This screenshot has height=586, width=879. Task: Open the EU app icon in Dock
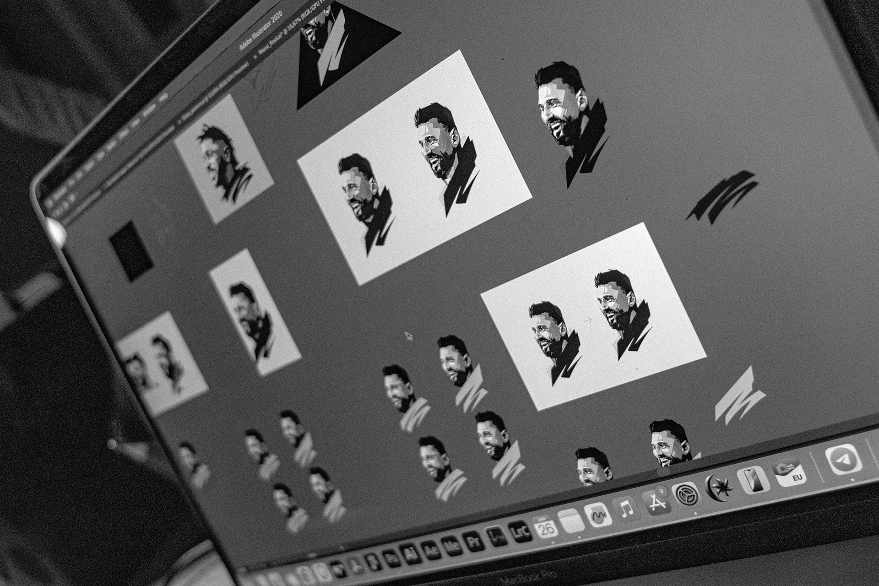(789, 473)
